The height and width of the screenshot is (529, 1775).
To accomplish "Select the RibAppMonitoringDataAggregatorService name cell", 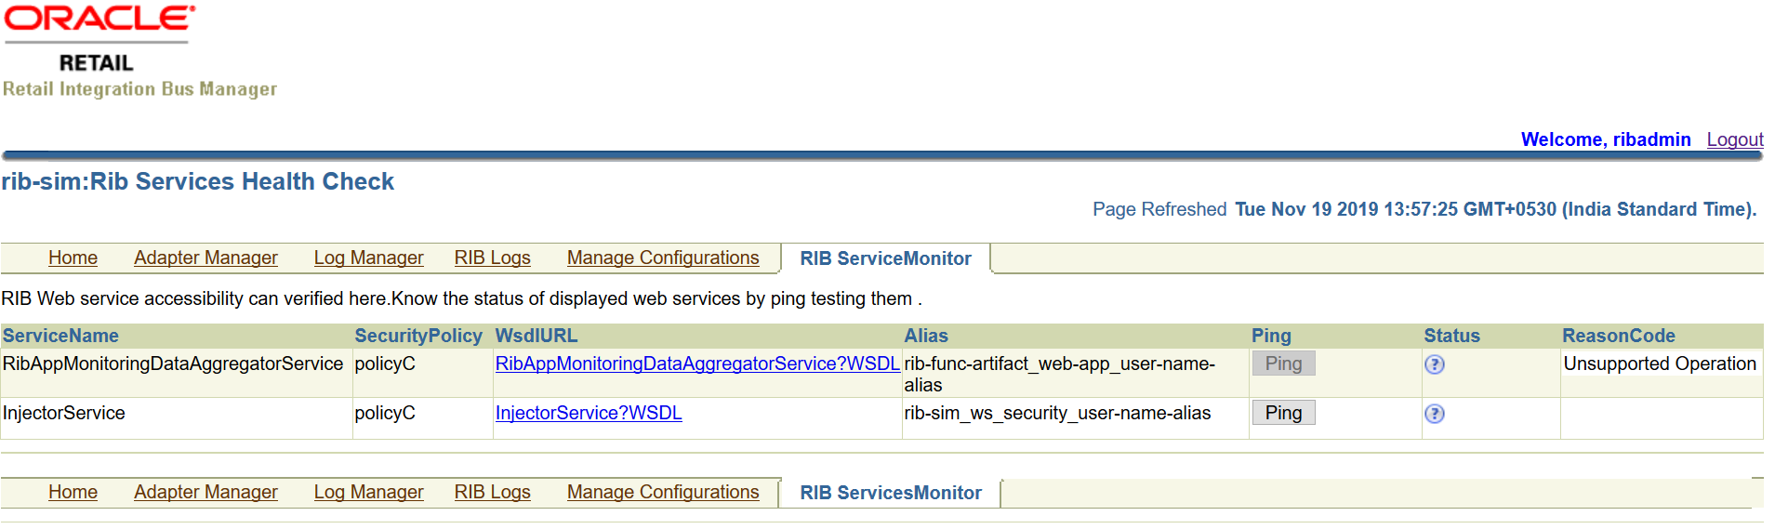I will coord(173,364).
